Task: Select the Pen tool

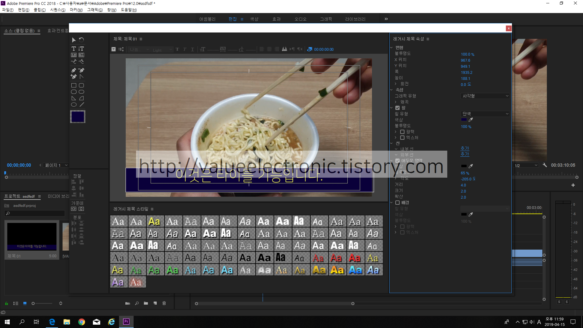Action: (73, 70)
